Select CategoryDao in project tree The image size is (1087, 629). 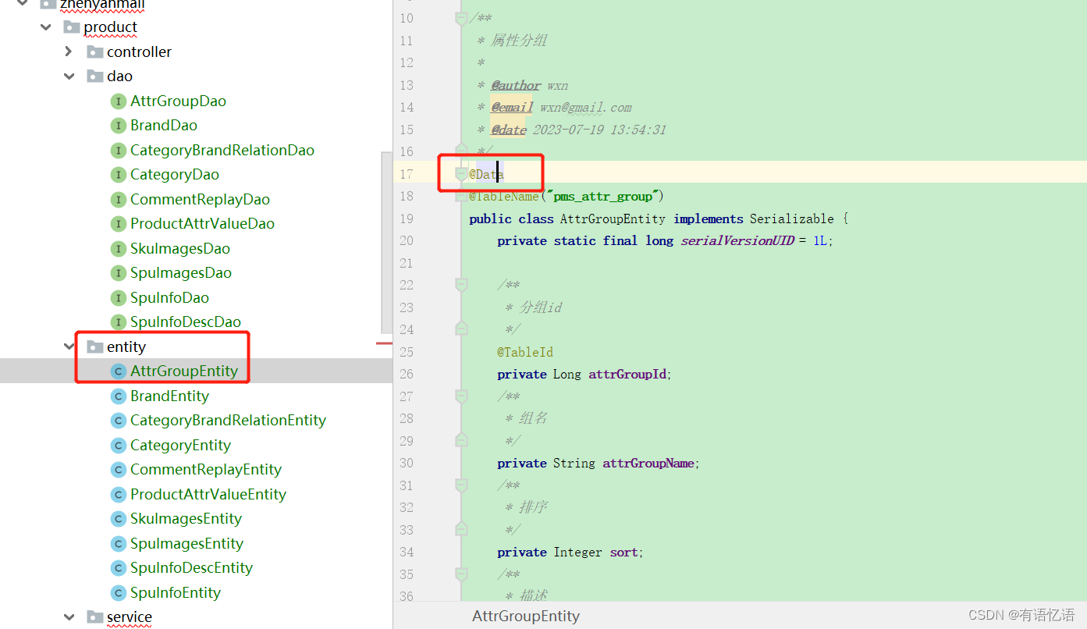(x=175, y=175)
